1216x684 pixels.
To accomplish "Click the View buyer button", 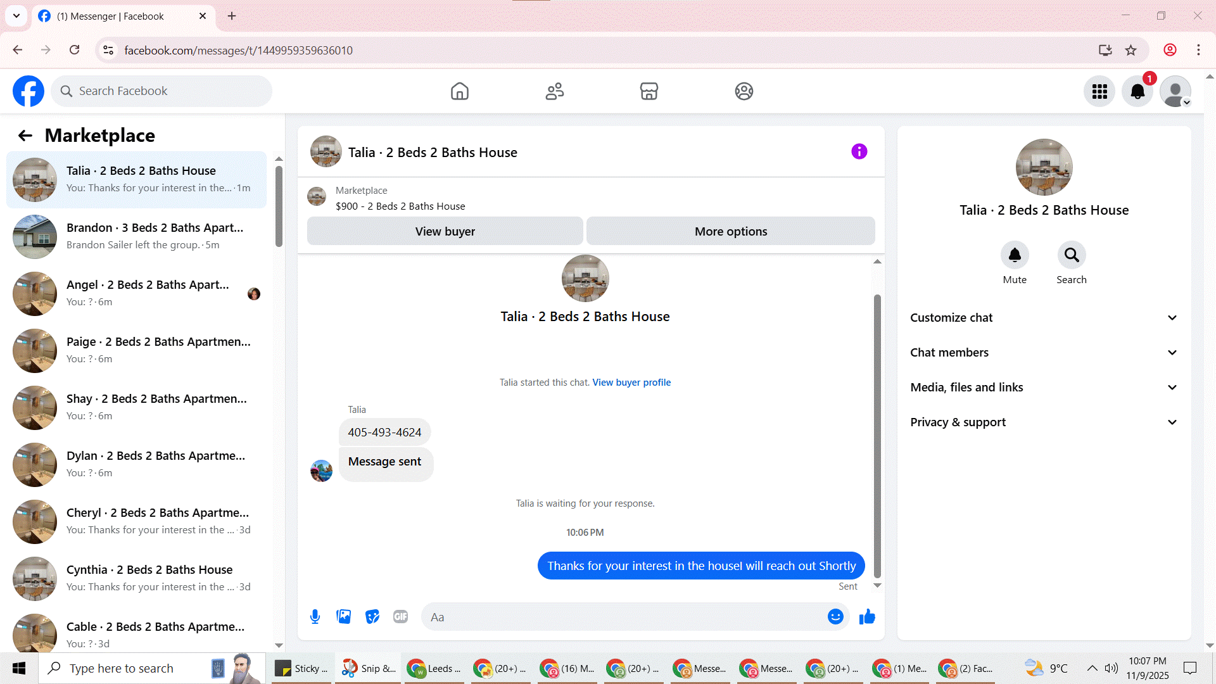I will pos(445,231).
